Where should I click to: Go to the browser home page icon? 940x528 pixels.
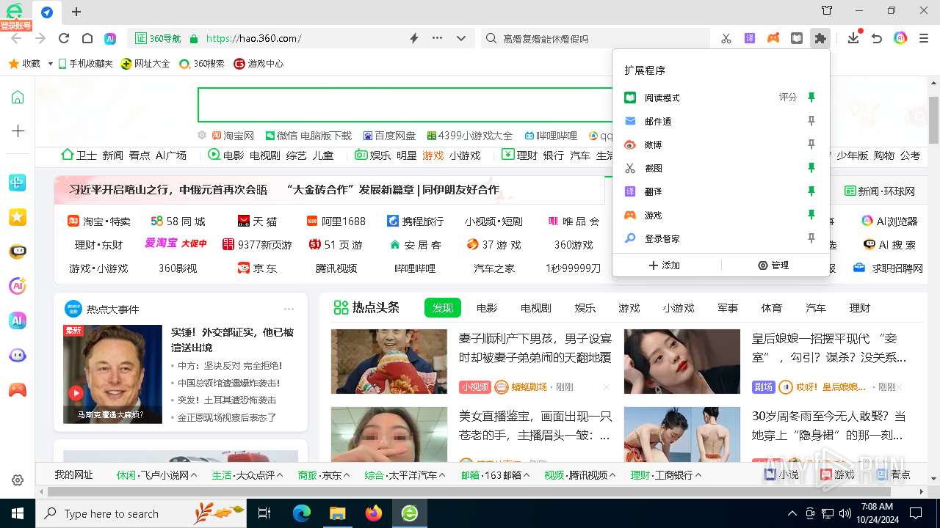click(87, 38)
